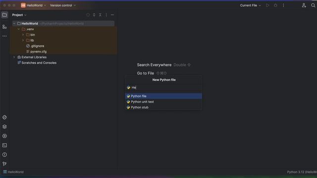This screenshot has height=178, width=317.
Task: Open the Structure tool window icon
Action: [x=4, y=27]
